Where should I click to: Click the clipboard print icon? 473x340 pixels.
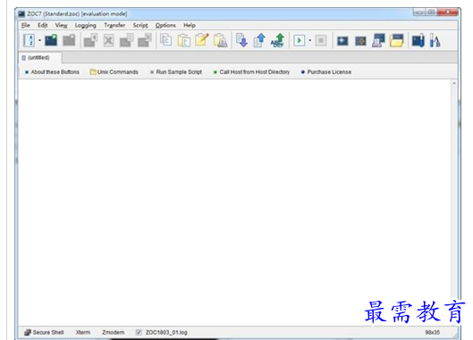220,40
